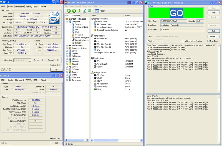Click the EVEREST up-level arrow icon
The width and height of the screenshot is (222, 146).
pos(79,11)
